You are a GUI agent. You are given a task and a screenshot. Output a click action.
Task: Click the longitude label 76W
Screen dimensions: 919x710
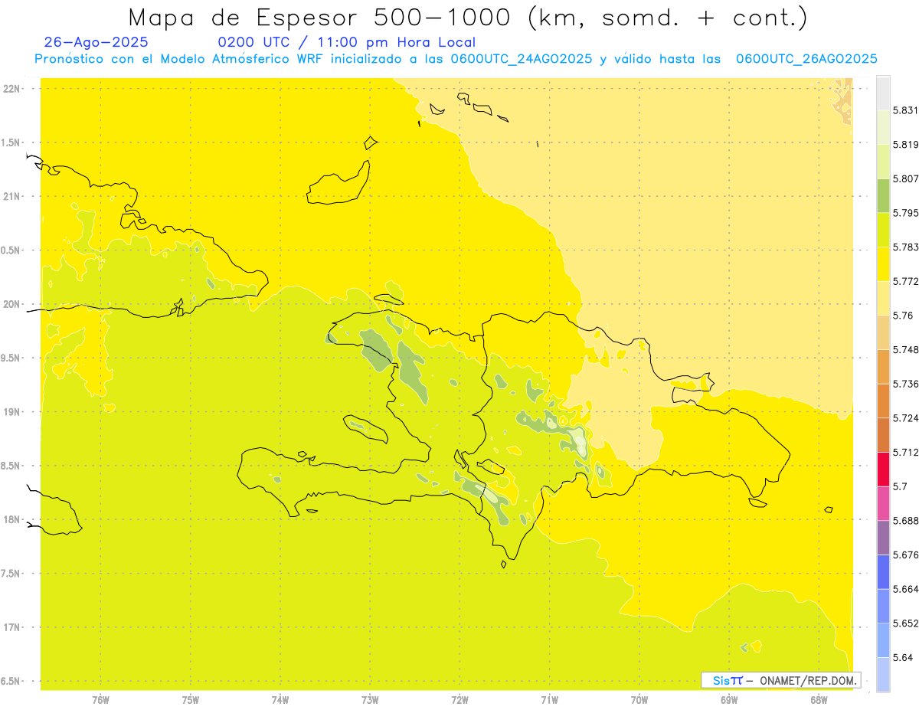(100, 700)
